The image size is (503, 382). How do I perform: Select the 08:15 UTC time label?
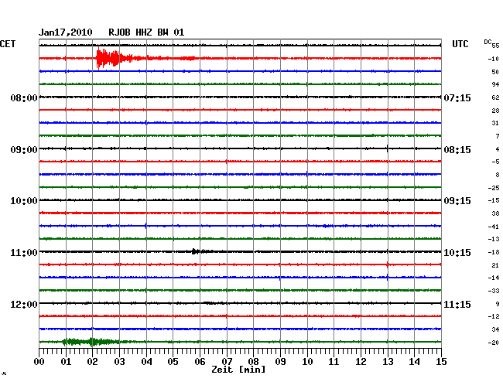click(457, 150)
